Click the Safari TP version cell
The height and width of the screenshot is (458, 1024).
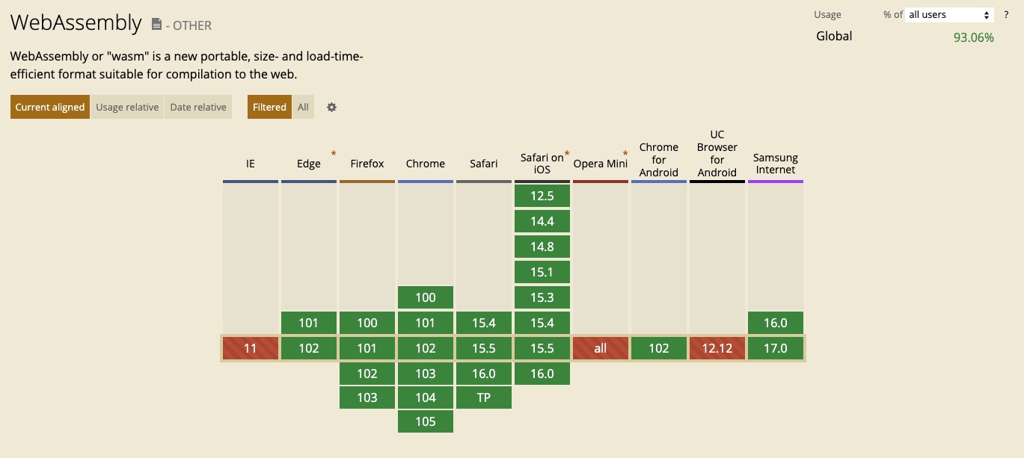pos(484,397)
